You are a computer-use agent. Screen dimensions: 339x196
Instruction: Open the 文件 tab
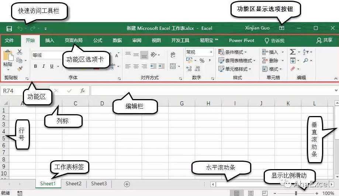9,41
